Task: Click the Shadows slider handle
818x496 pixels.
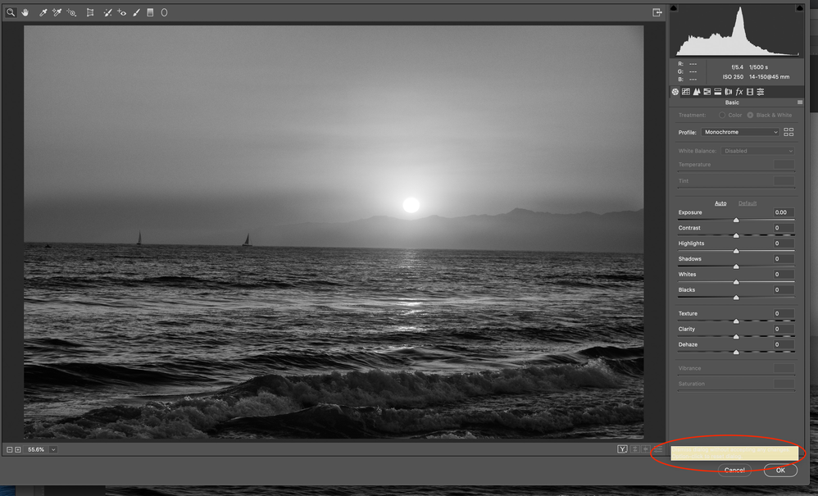Action: (736, 266)
